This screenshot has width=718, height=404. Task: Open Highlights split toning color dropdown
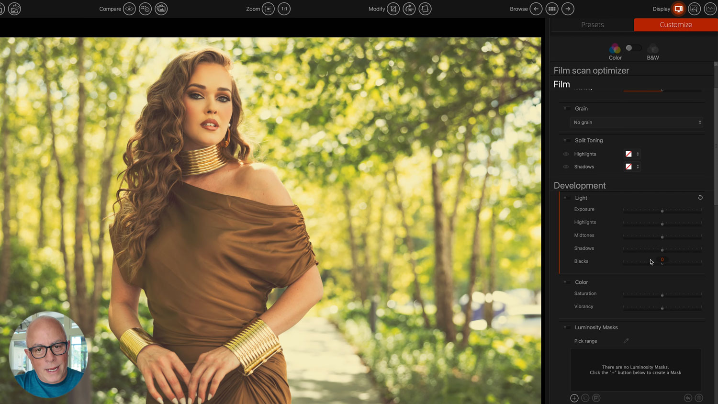click(632, 154)
